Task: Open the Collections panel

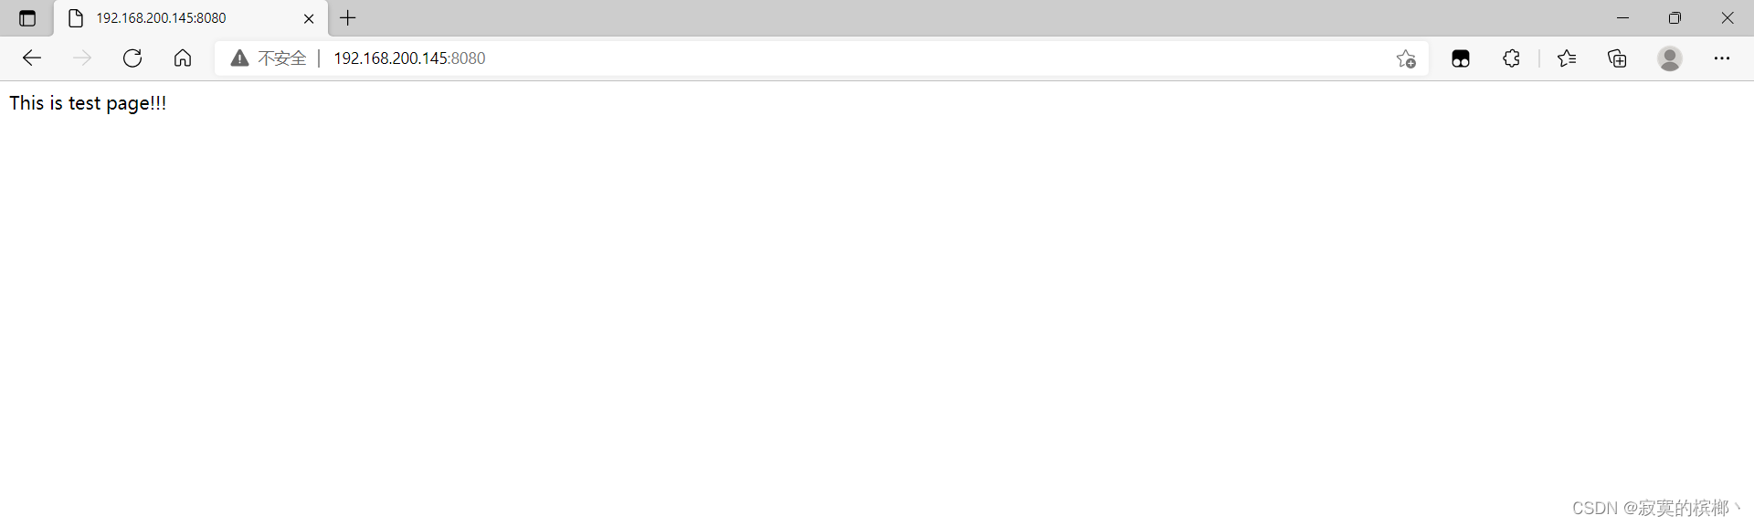Action: point(1618,58)
